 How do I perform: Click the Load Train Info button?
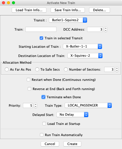pyautogui.click(x=29, y=10)
